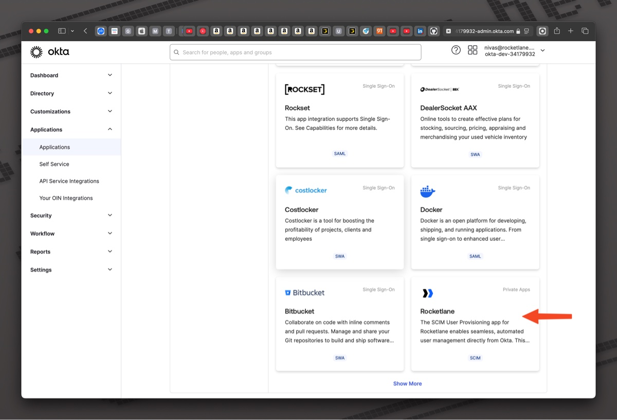This screenshot has height=420, width=617.
Task: Switch to the gray G pinned tab
Action: (x=128, y=31)
